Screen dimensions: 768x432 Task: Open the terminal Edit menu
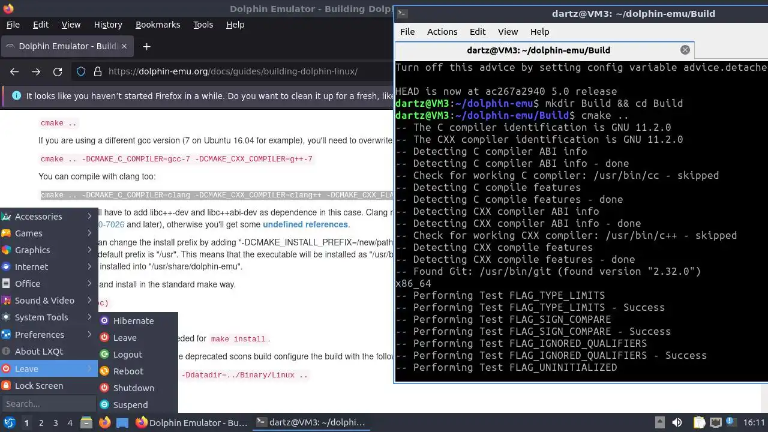[x=478, y=32]
